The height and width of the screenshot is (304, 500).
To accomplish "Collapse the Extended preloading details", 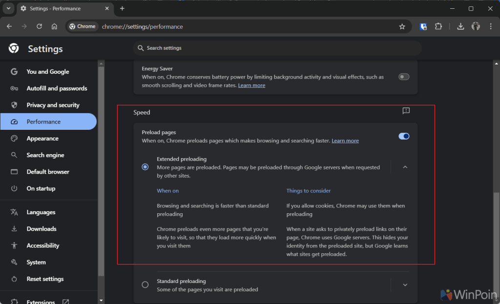I will (405, 167).
